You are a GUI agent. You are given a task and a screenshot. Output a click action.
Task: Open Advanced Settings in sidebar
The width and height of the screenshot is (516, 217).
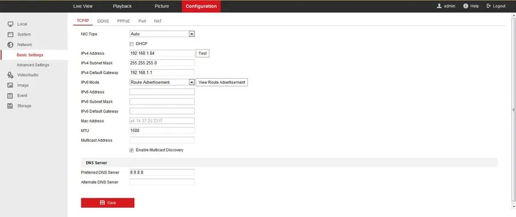33,65
